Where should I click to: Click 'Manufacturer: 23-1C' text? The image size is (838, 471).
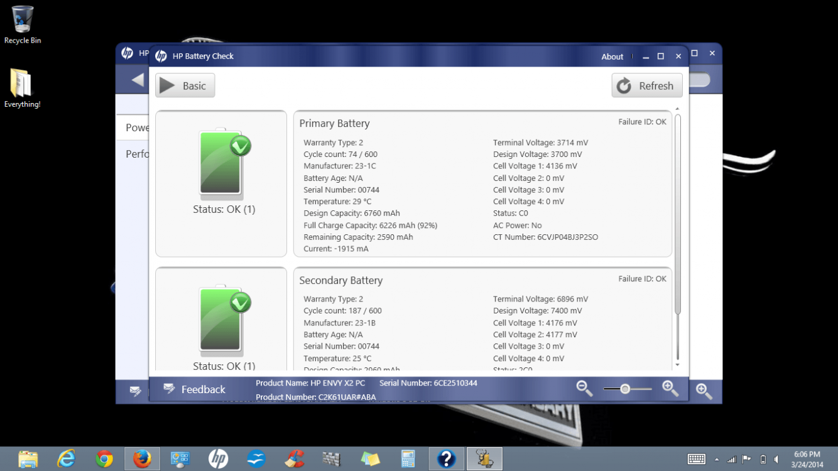pos(340,166)
